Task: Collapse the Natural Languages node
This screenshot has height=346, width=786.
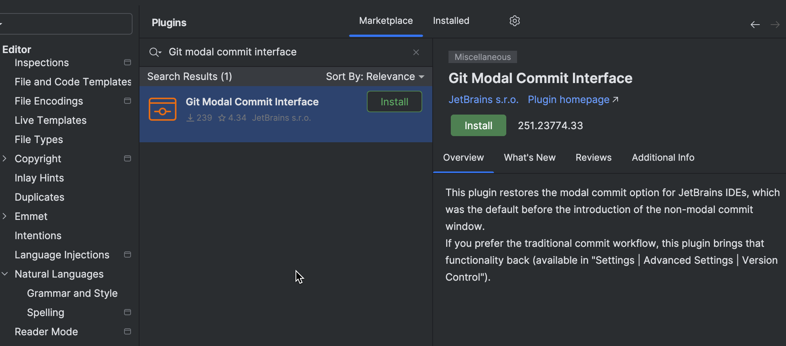Action: 5,274
